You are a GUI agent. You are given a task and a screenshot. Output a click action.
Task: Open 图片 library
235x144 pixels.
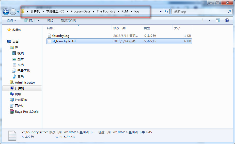tap(21, 59)
